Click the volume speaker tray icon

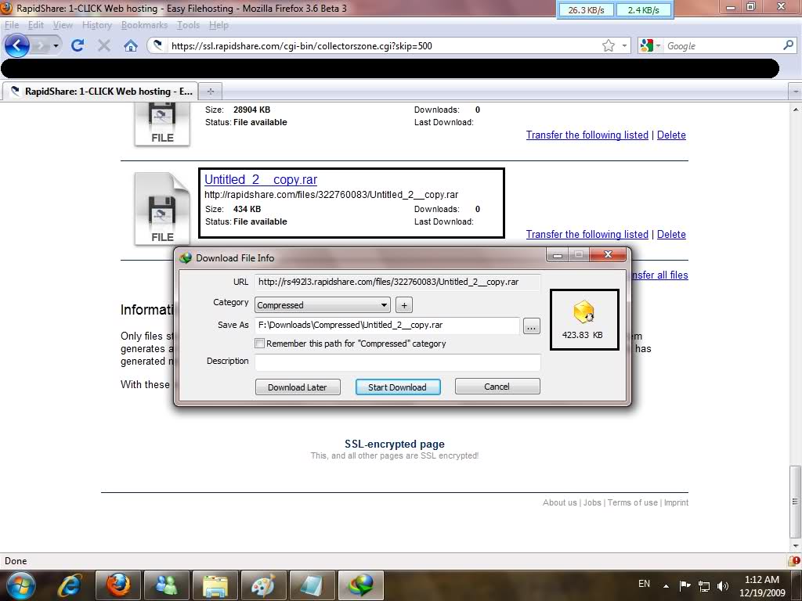[723, 585]
